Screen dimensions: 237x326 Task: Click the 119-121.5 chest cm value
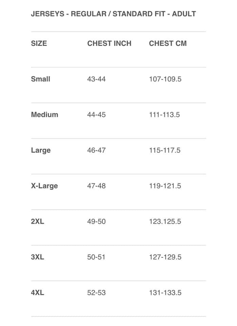pyautogui.click(x=165, y=186)
